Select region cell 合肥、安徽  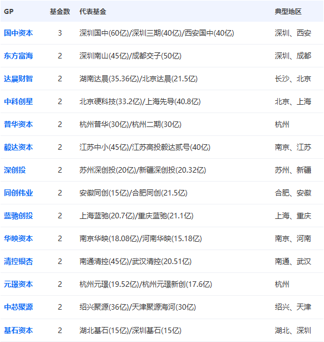[x=293, y=193]
